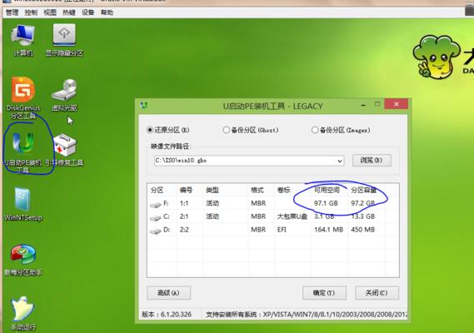Open the 热键 menu
Screen dimensions: 474x333
(69, 12)
